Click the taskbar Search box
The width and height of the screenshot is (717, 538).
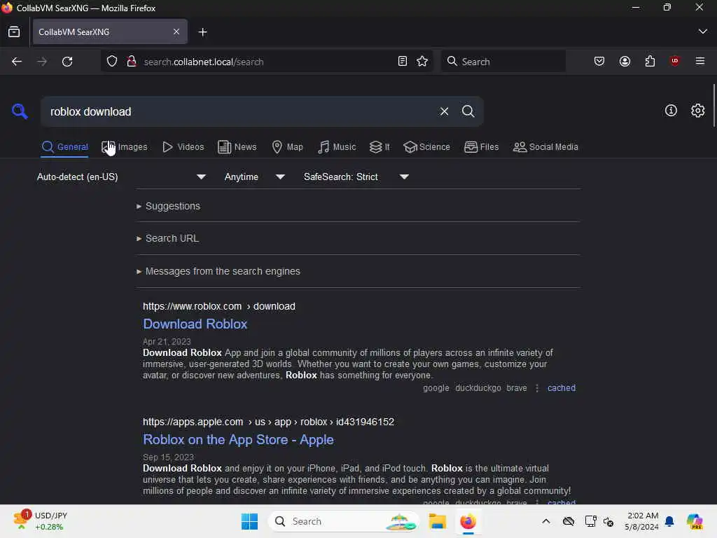(344, 521)
